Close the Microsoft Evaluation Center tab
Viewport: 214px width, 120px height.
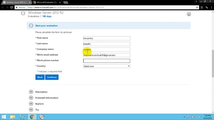pos(60,2)
